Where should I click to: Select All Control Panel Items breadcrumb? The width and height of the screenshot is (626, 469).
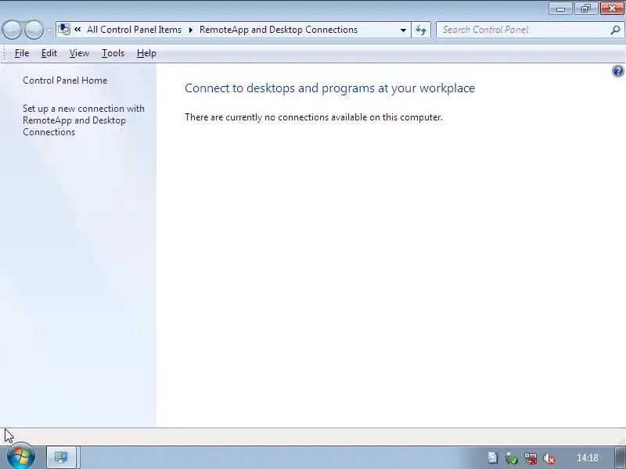[x=134, y=30]
